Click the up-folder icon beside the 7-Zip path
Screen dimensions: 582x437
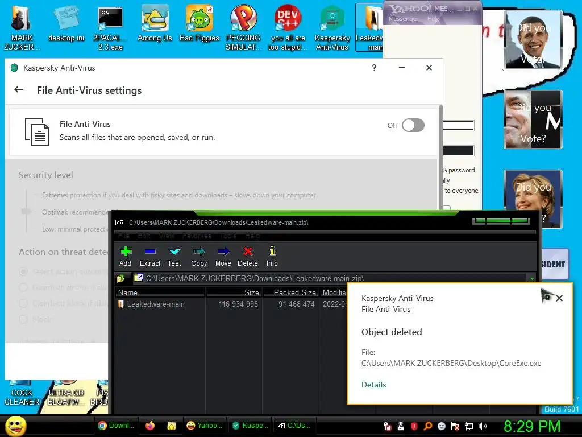click(120, 278)
